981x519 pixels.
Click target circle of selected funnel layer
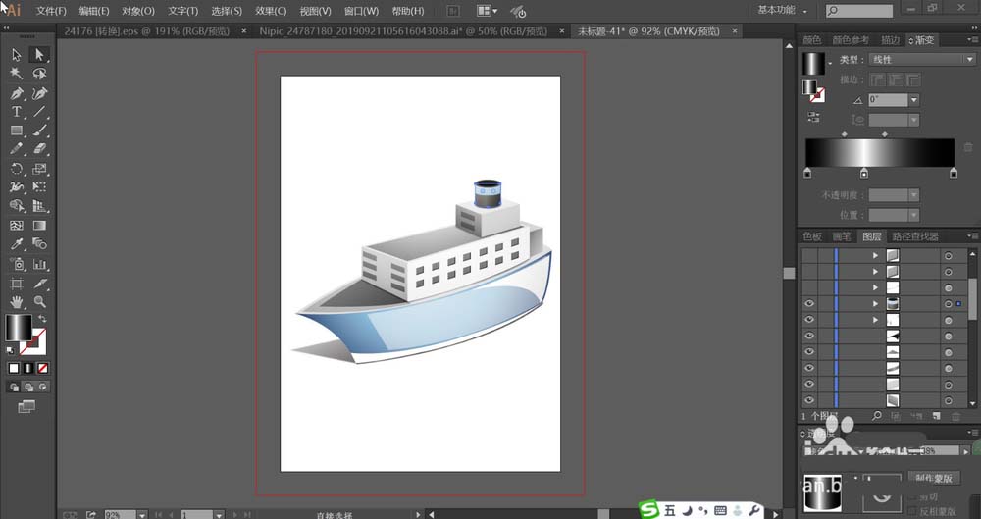(949, 304)
